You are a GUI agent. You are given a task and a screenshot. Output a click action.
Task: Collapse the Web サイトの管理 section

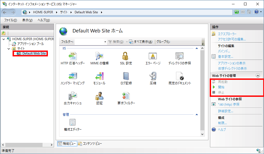click(x=258, y=76)
